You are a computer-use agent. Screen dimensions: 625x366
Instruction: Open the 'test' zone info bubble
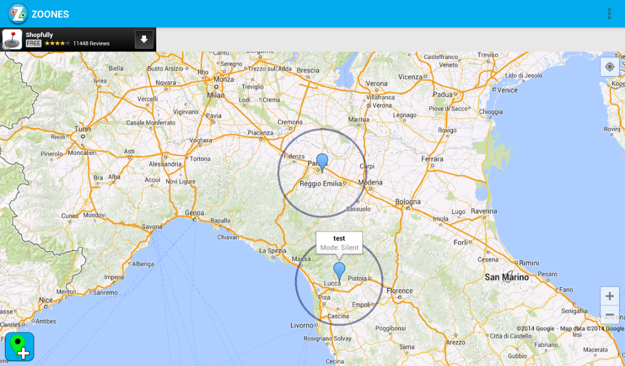[339, 243]
